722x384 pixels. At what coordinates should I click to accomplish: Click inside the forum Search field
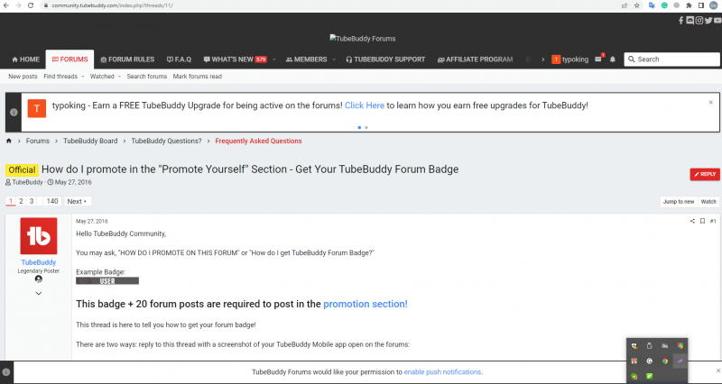pyautogui.click(x=670, y=59)
